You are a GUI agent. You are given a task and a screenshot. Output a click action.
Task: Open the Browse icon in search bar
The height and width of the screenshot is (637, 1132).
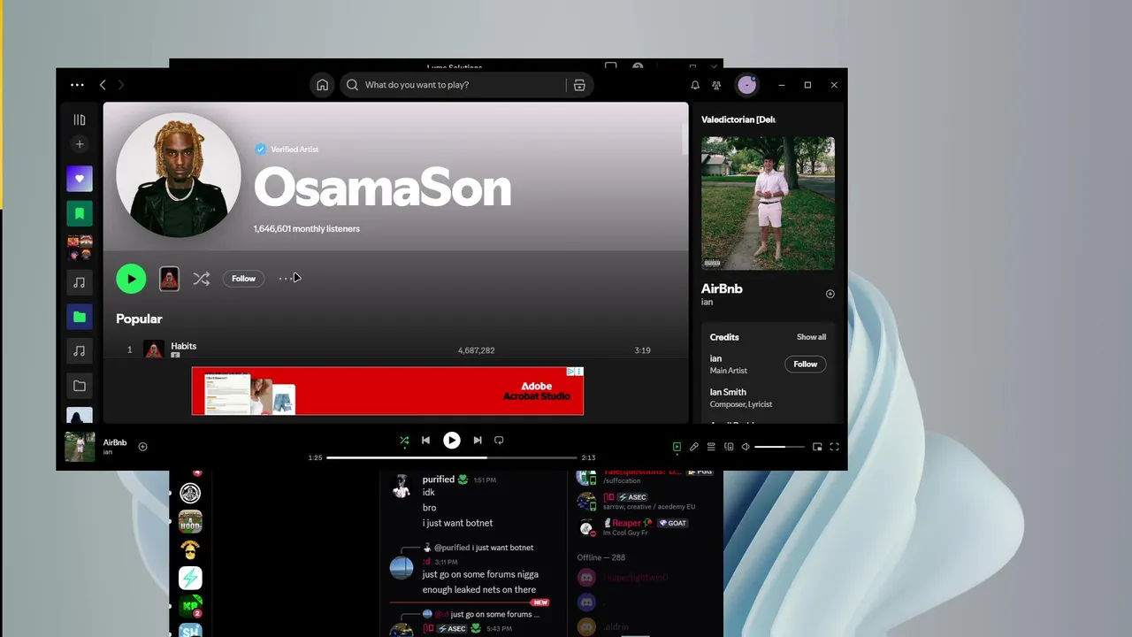click(579, 85)
